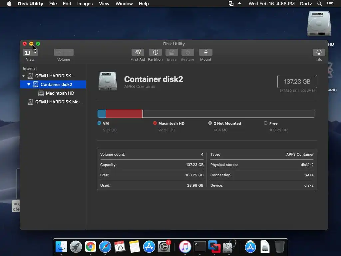The width and height of the screenshot is (341, 256).
Task: Open Notes from the Dock
Action: point(135,247)
